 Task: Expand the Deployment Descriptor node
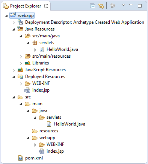[x=14, y=23]
